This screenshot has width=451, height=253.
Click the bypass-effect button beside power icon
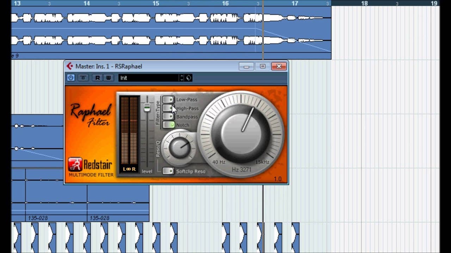tap(83, 78)
